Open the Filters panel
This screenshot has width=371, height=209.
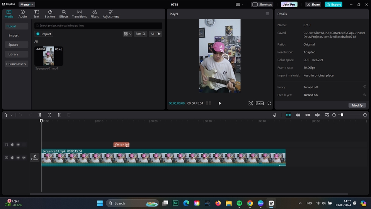pyautogui.click(x=95, y=14)
